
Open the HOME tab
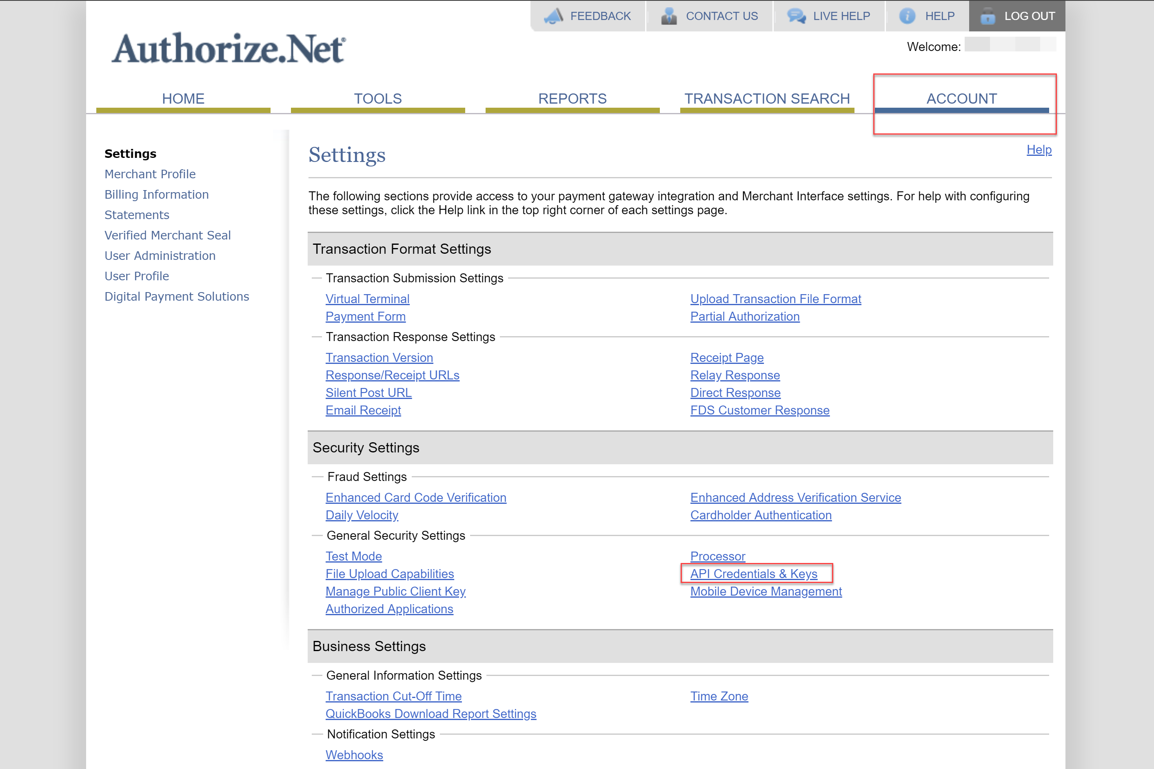183,99
